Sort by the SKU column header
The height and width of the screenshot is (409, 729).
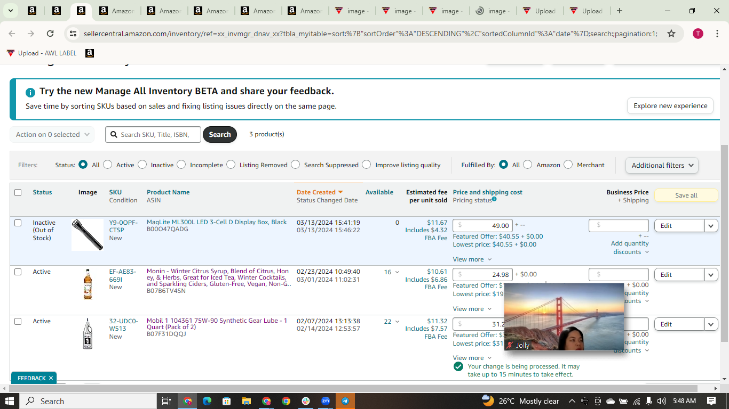115,192
